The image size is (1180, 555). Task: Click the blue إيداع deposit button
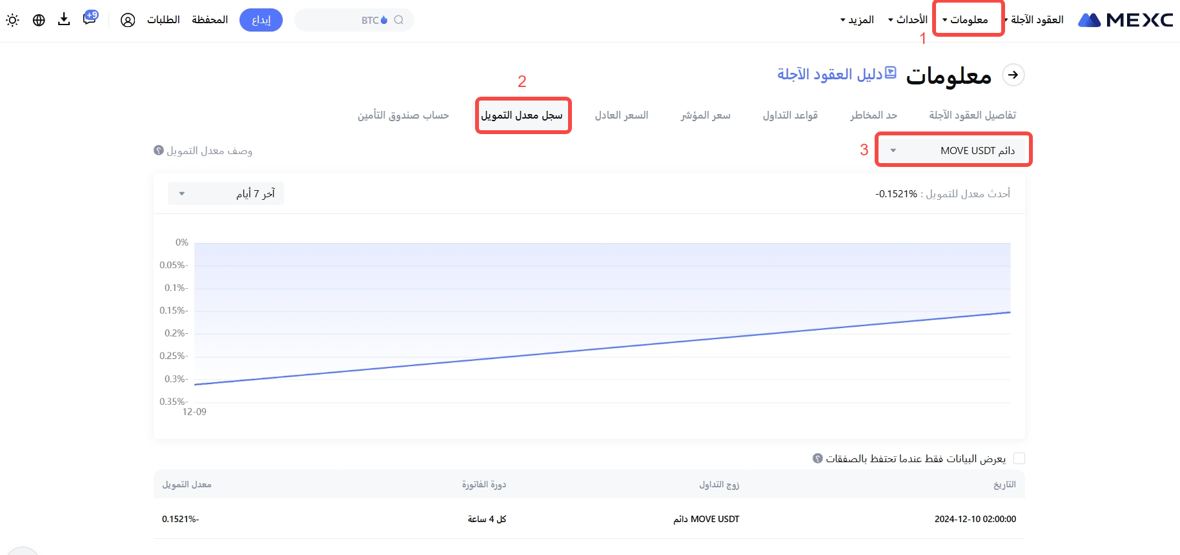(261, 20)
